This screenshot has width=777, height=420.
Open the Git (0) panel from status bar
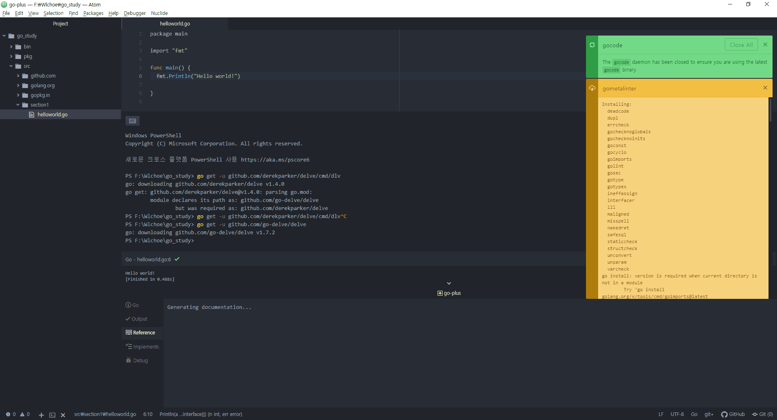pos(762,414)
